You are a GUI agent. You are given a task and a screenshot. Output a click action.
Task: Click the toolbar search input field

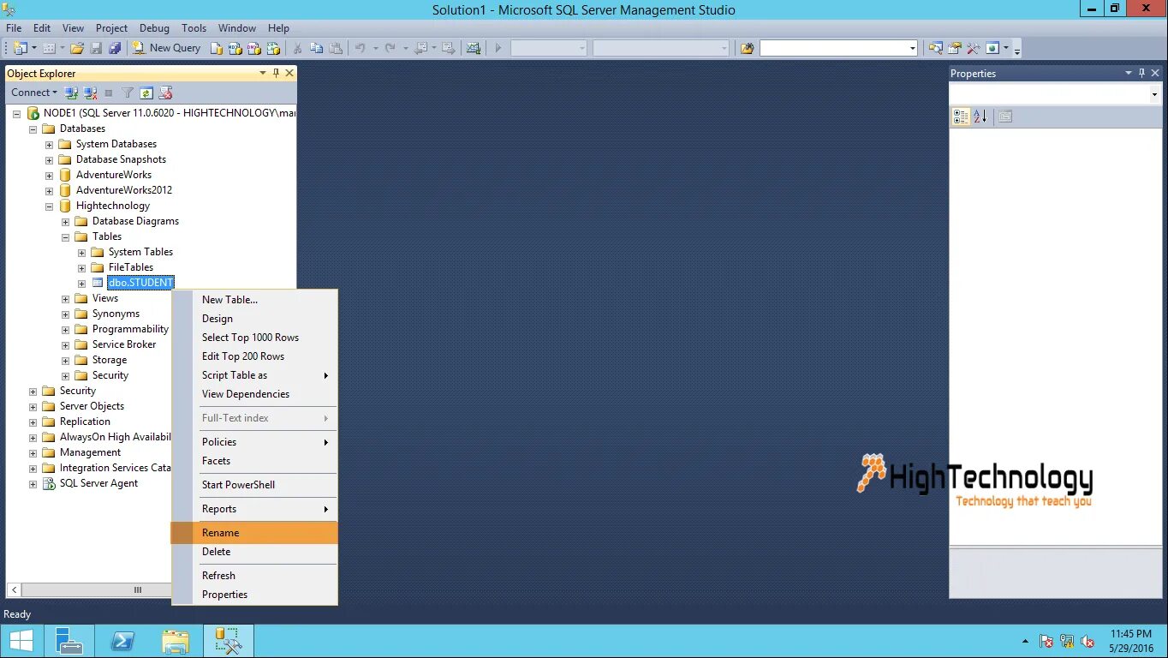[833, 48]
